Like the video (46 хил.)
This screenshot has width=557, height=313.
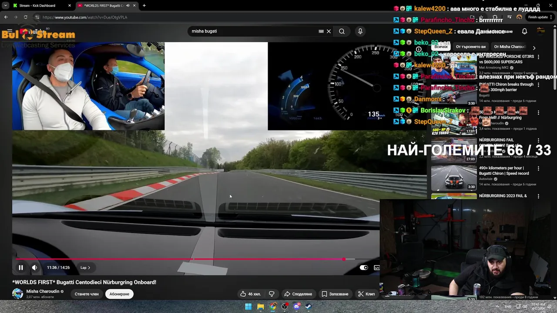[x=250, y=294]
